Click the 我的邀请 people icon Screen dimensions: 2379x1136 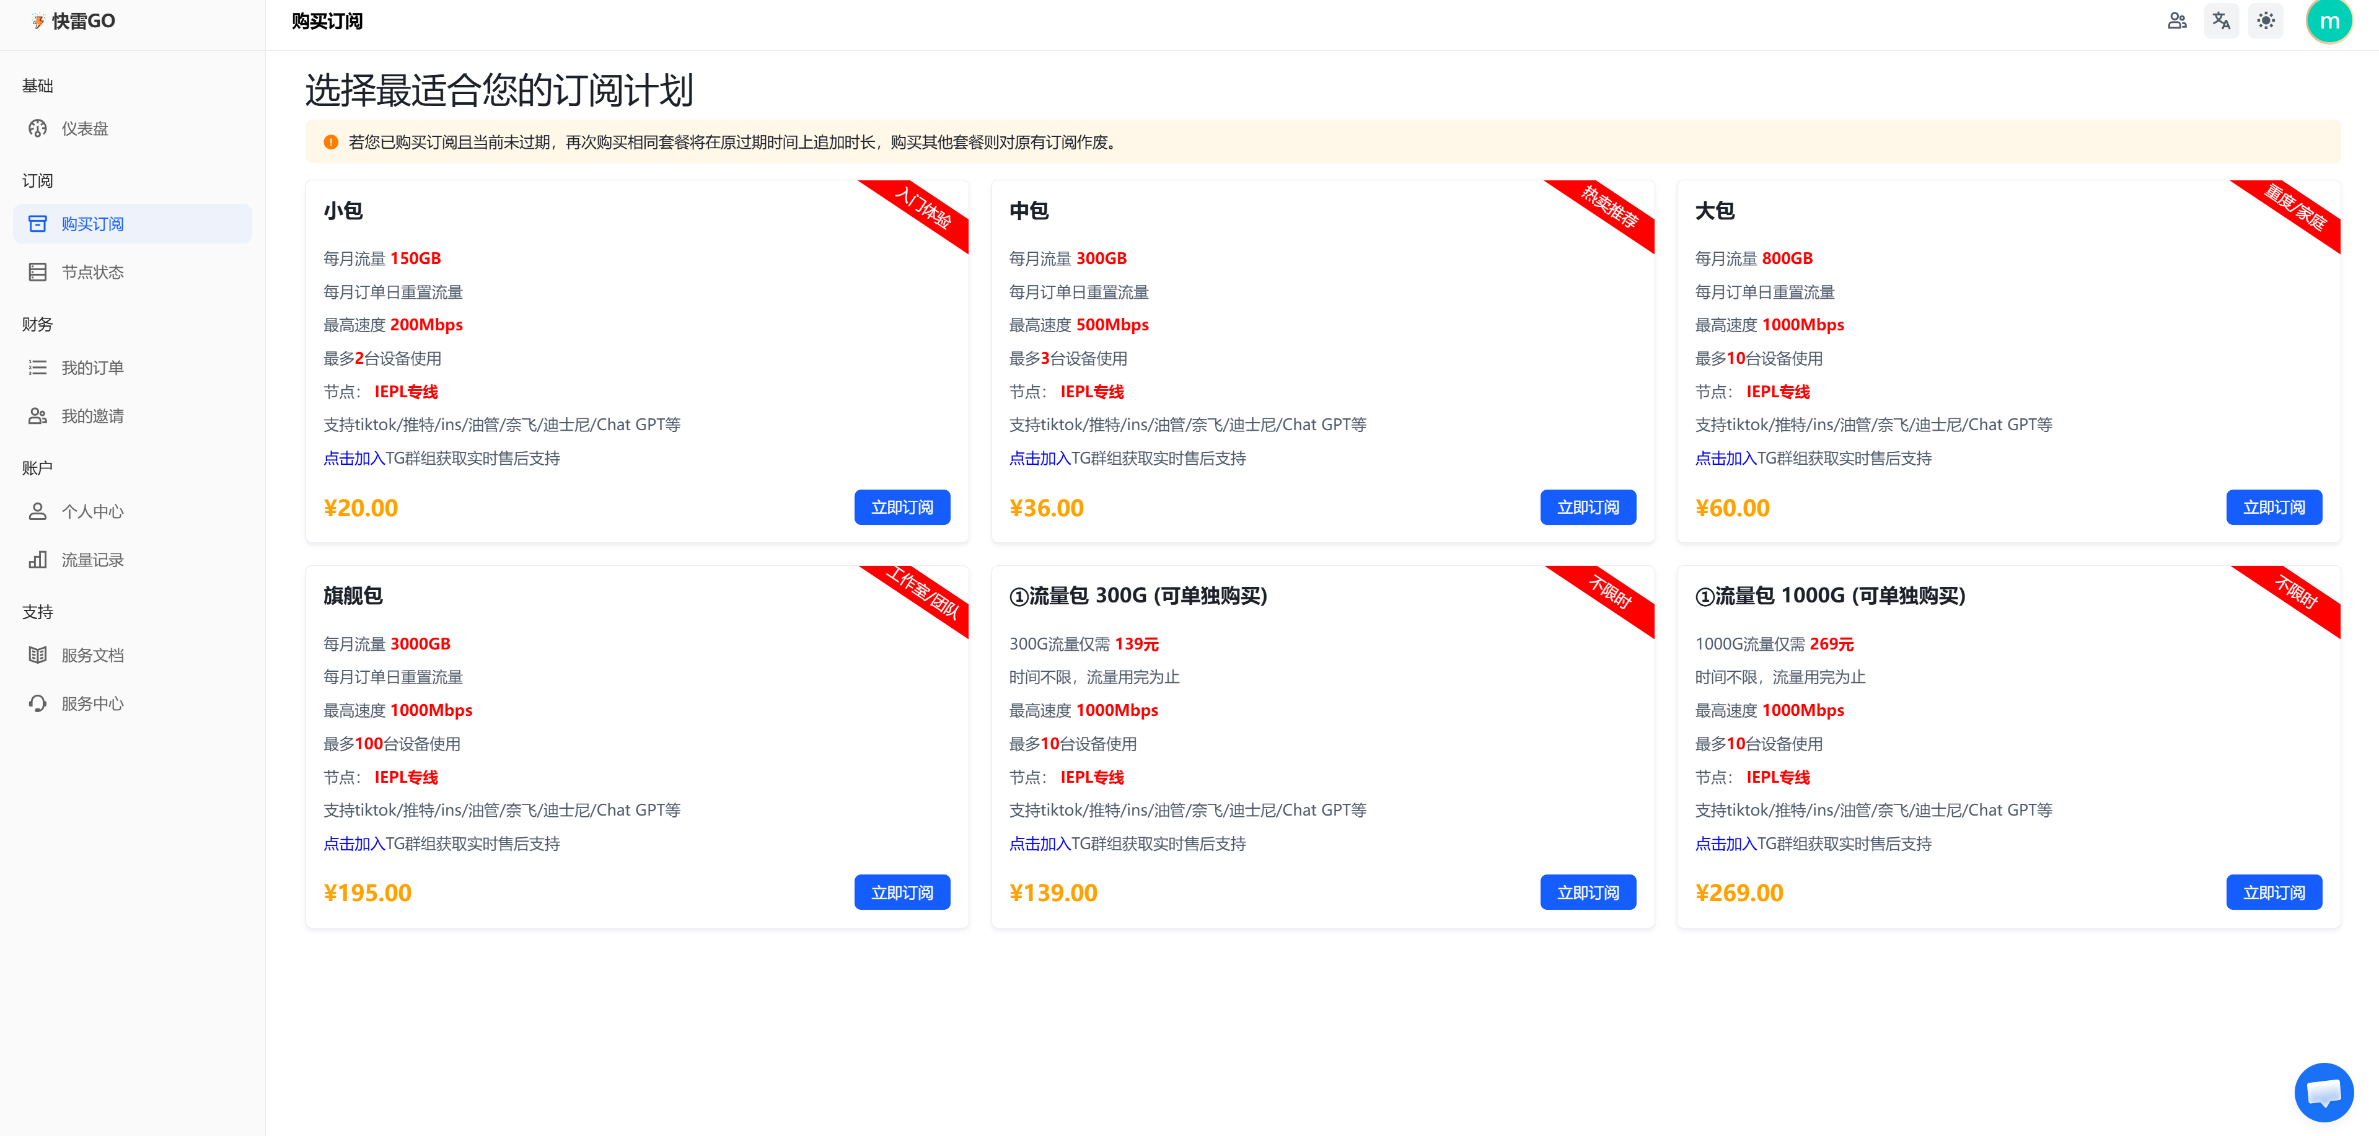(x=38, y=416)
